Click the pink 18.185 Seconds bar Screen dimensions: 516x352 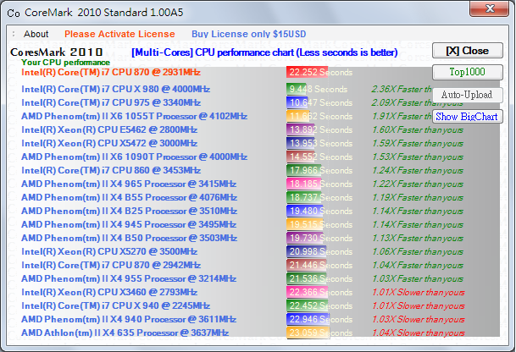pyautogui.click(x=303, y=184)
